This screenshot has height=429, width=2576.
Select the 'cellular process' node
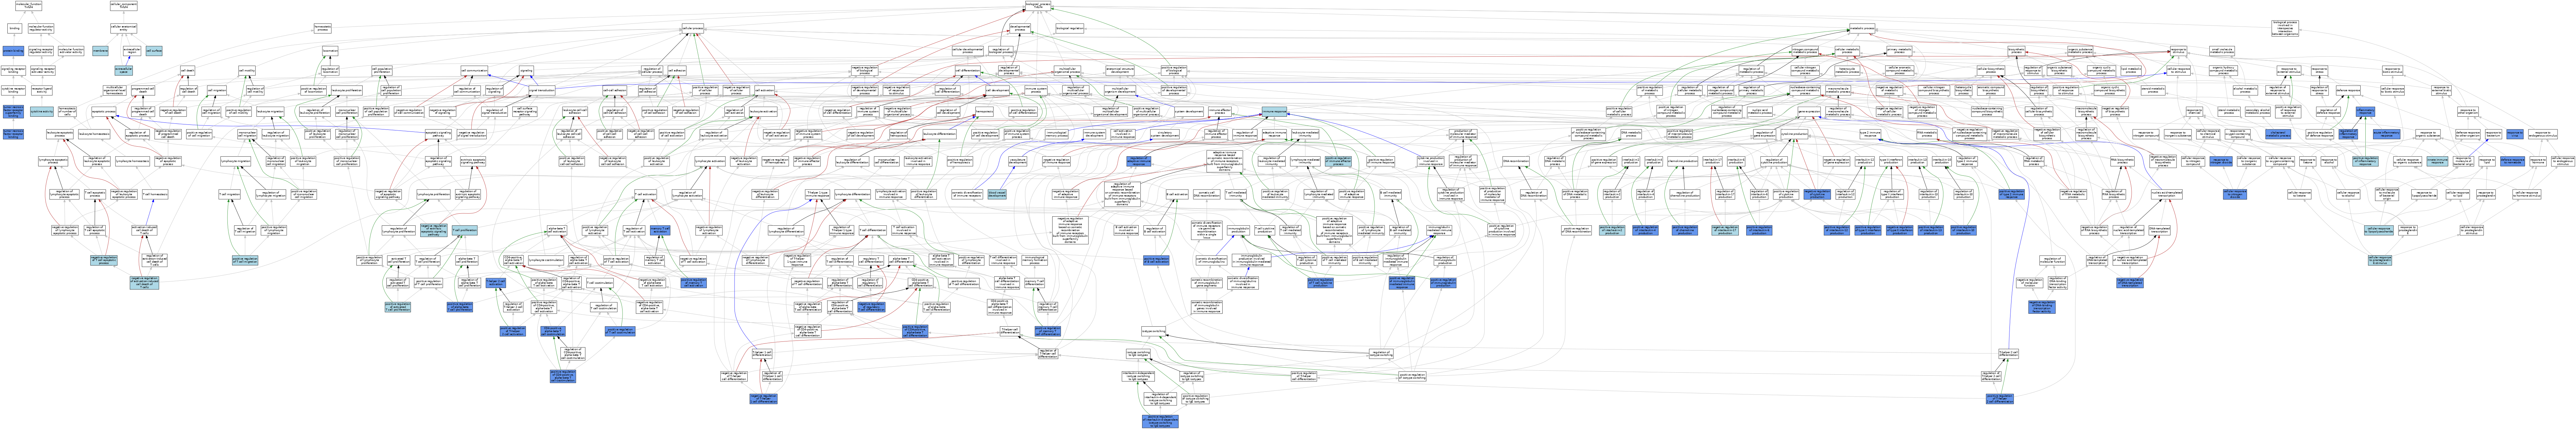[x=693, y=28]
